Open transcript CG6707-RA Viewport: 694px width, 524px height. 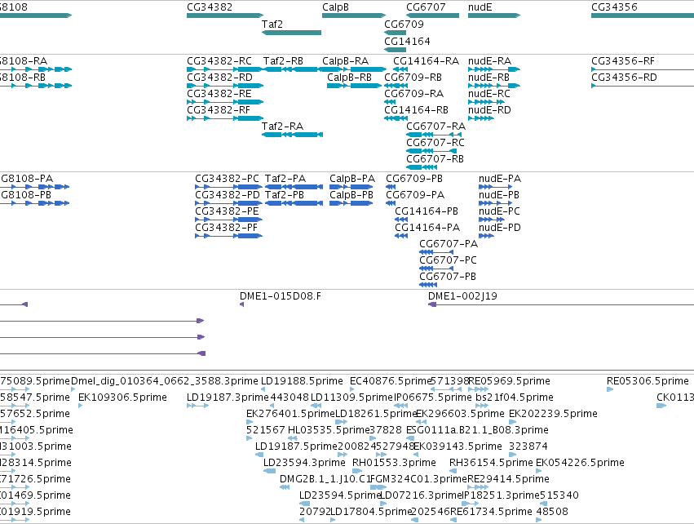tap(436, 127)
